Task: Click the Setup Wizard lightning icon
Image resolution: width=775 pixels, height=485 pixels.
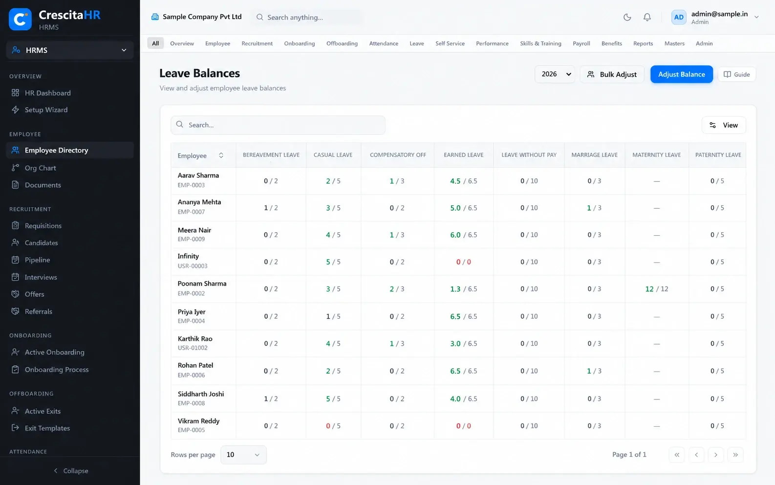Action: pyautogui.click(x=15, y=110)
